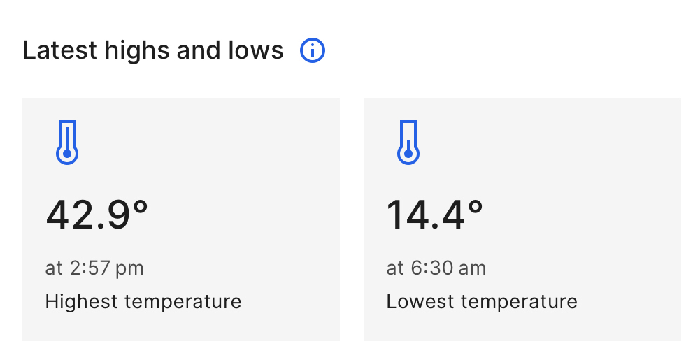The height and width of the screenshot is (362, 700).
Task: Click the "Latest highs and lows" heading
Action: [153, 51]
